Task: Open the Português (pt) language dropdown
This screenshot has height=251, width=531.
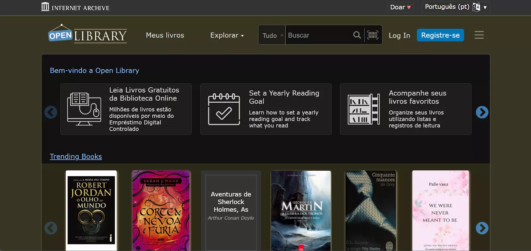Action: tap(456, 7)
